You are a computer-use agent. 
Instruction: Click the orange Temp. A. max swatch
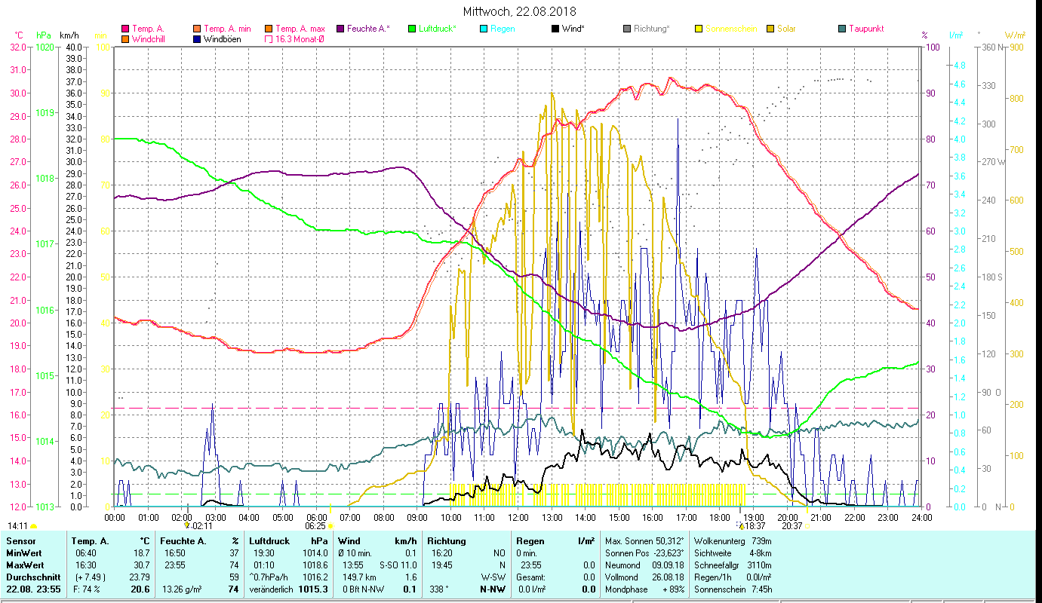[x=269, y=29]
